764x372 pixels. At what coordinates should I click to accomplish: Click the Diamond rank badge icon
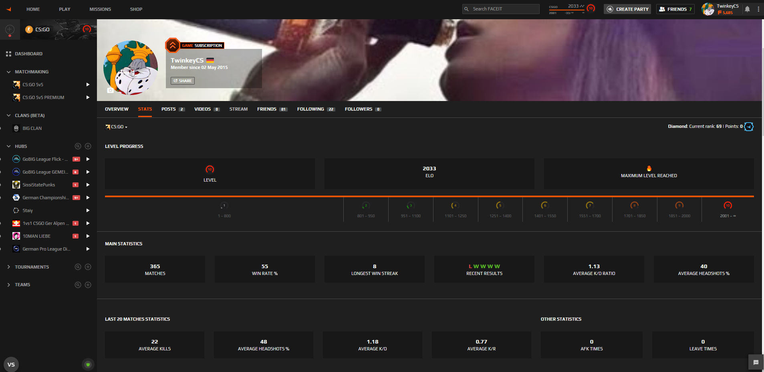749,127
